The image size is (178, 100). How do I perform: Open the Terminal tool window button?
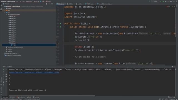36,97
